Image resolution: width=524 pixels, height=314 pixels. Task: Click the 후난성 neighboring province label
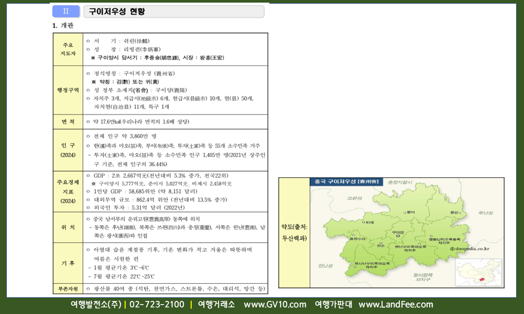click(486, 212)
